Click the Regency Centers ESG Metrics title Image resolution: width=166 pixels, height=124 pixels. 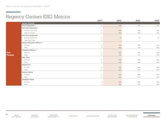[x=38, y=17]
